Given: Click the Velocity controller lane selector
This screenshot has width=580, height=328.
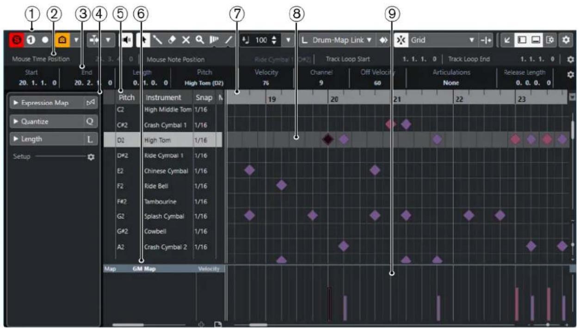Looking at the screenshot, I should [209, 269].
